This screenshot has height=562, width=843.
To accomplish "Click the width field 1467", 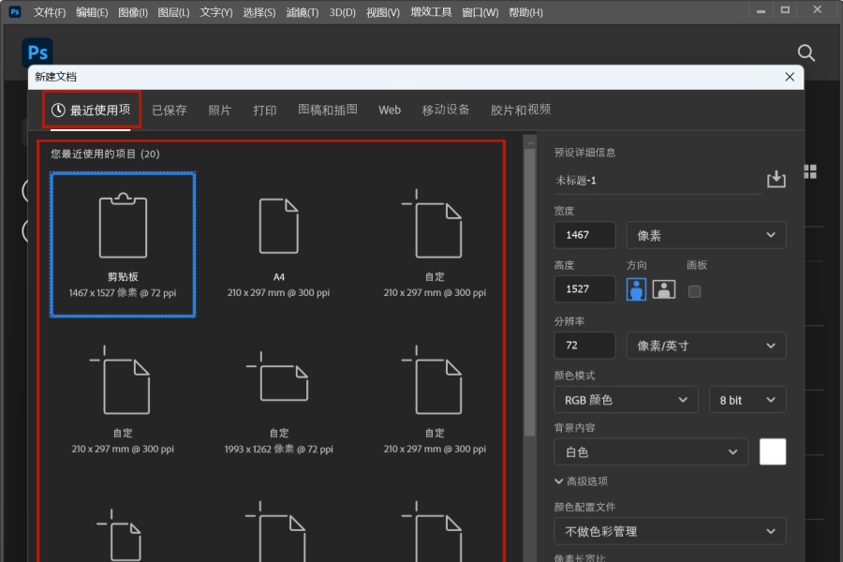I will click(584, 235).
